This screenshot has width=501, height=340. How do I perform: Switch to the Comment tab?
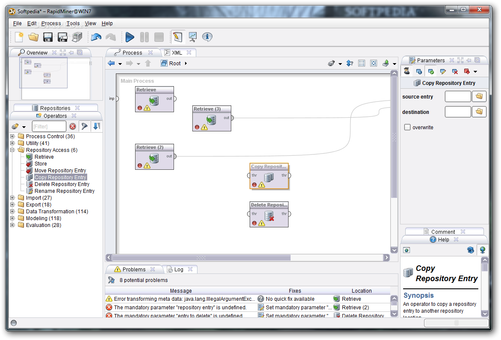(x=443, y=232)
